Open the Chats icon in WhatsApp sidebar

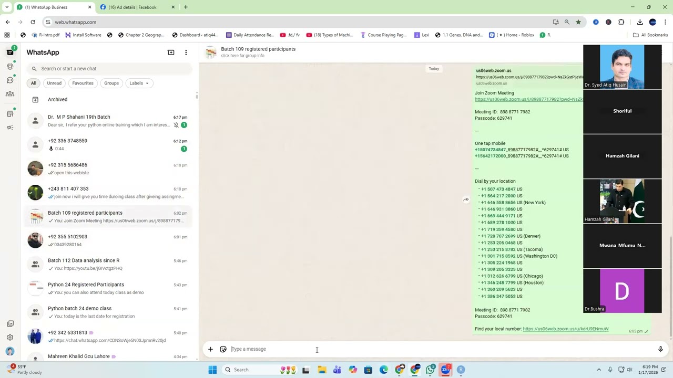point(10,52)
